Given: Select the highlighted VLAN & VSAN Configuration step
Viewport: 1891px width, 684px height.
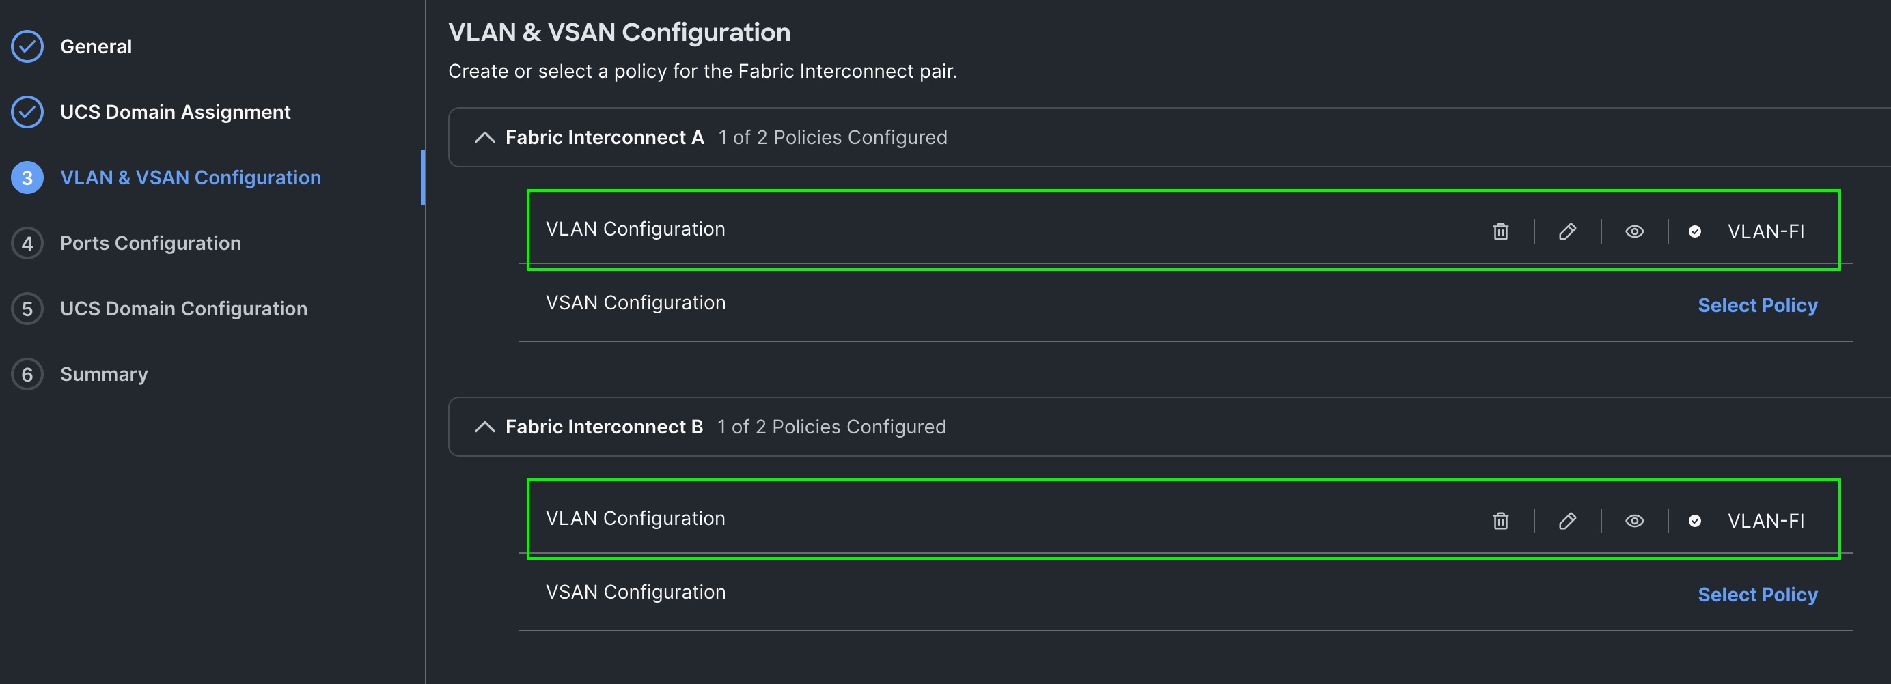Looking at the screenshot, I should pyautogui.click(x=190, y=177).
